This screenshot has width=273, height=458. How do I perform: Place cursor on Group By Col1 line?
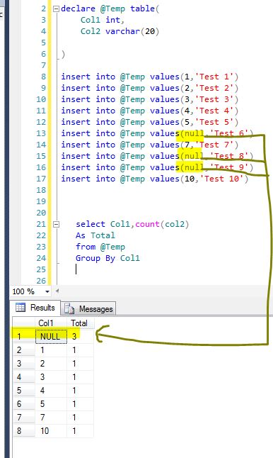click(x=108, y=258)
